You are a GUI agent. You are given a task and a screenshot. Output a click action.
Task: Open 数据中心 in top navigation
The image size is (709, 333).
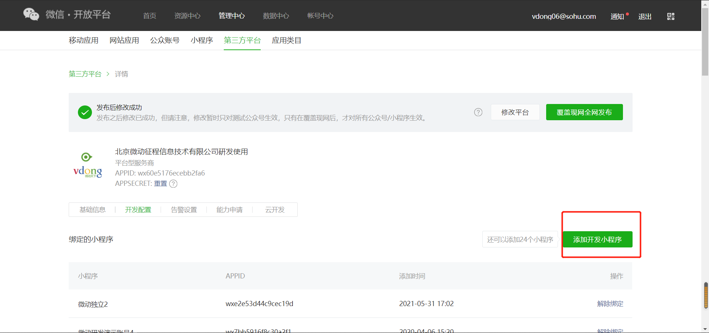(276, 15)
